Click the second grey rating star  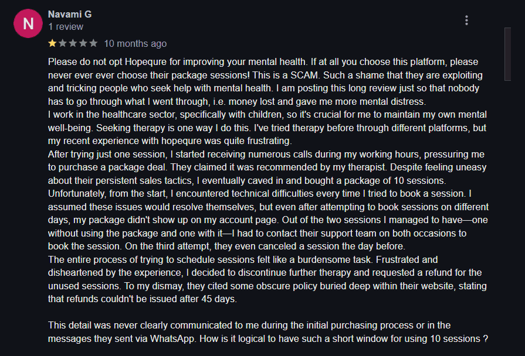[63, 43]
